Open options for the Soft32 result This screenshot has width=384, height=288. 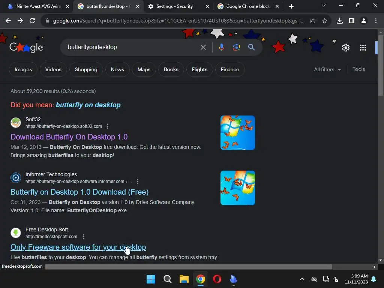click(x=108, y=126)
